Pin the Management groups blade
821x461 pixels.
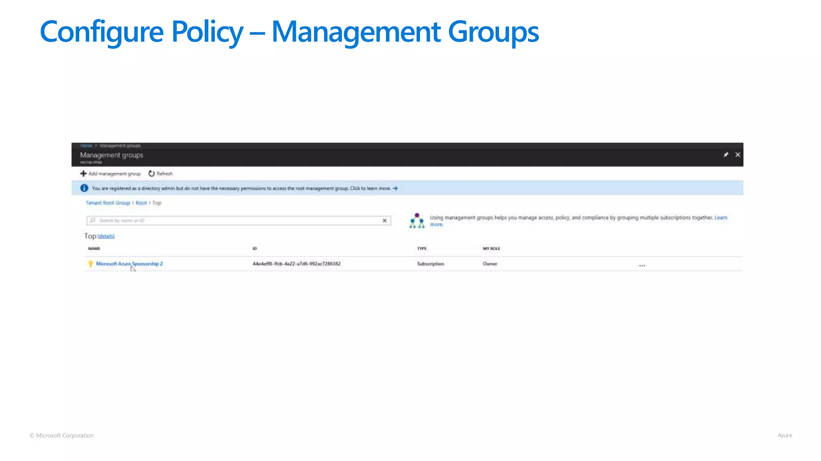pos(726,154)
